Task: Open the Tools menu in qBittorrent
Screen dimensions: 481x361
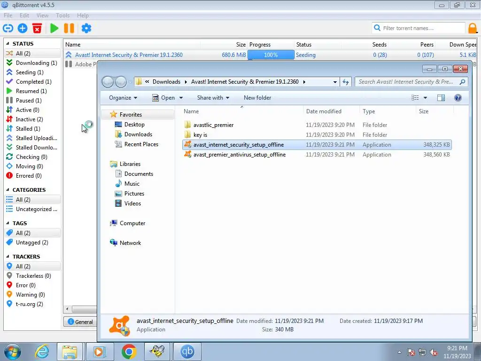Action: [x=63, y=16]
